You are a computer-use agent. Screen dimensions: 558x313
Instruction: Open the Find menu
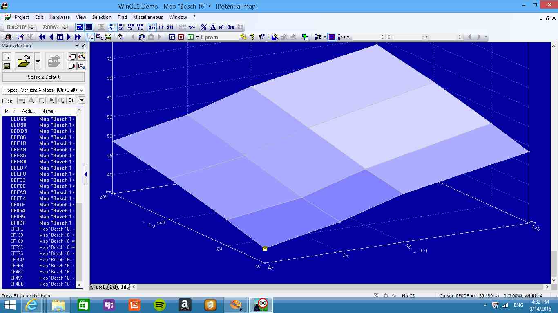click(x=122, y=17)
